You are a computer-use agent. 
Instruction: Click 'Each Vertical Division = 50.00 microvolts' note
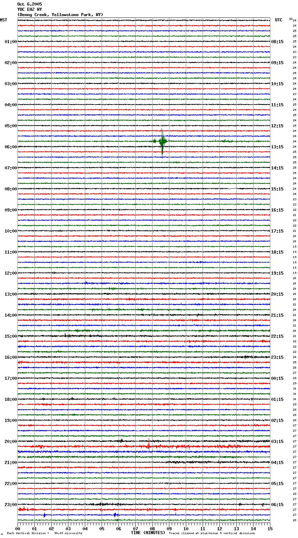click(45, 533)
